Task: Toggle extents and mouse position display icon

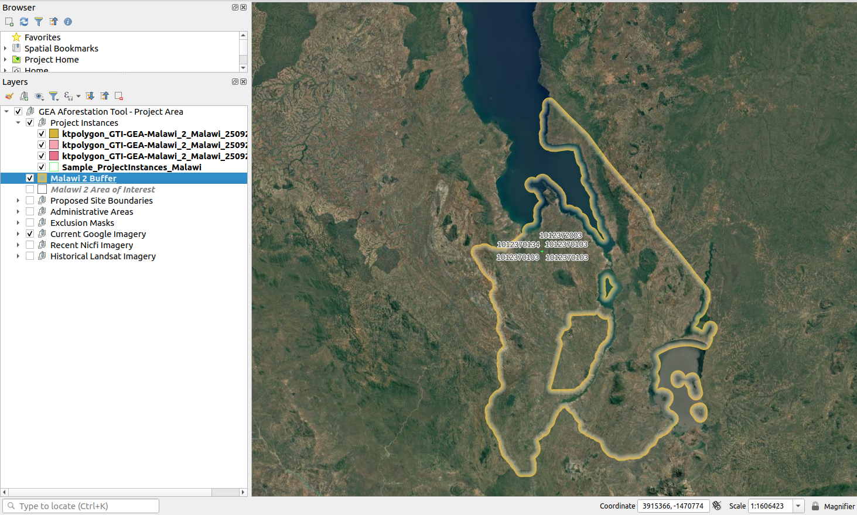Action: tap(717, 506)
